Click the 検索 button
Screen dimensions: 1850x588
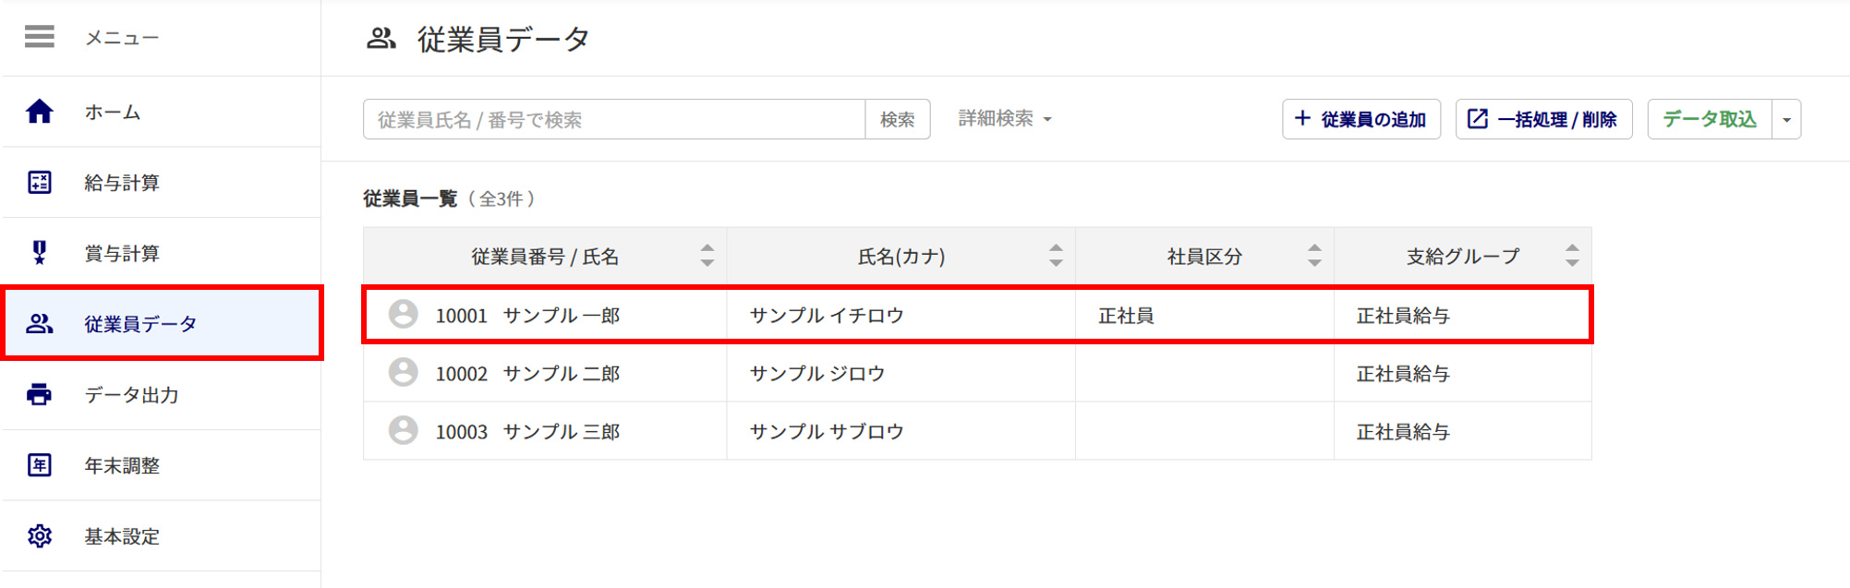point(897,120)
